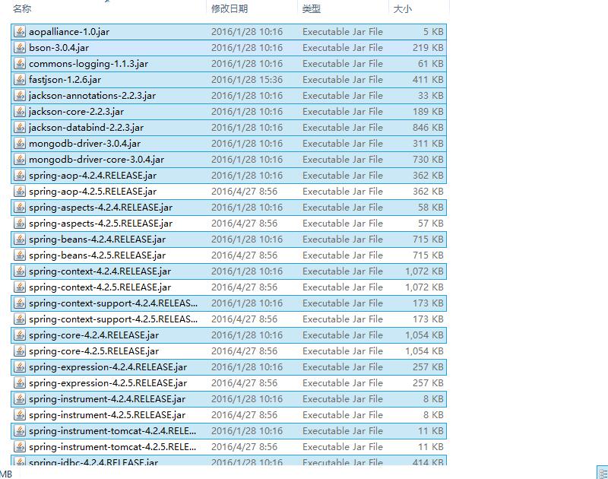Click the 846 KB size of jackson-databind

pyautogui.click(x=428, y=128)
